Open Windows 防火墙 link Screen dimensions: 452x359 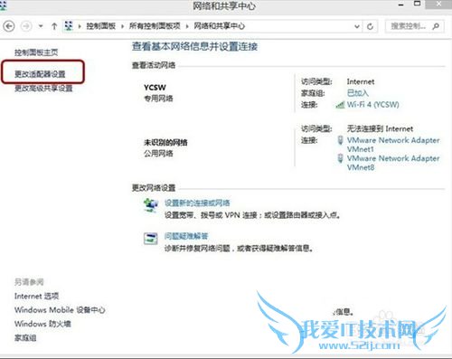click(42, 324)
